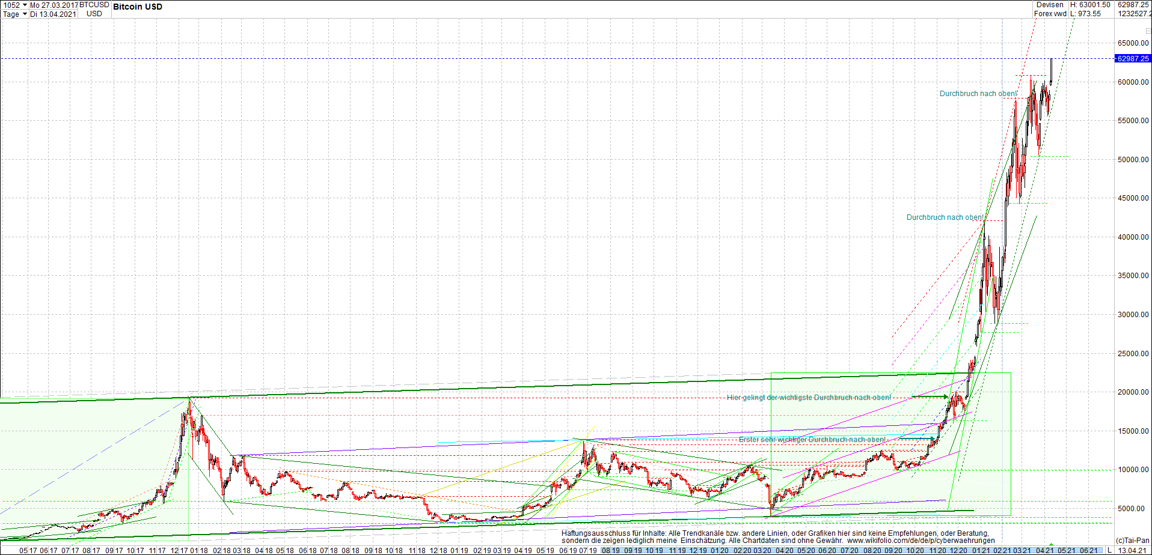Screen dimensions: 1152x555
Task: Select the 'Durchbruch nach oben!' note near 42000
Action: 945,217
